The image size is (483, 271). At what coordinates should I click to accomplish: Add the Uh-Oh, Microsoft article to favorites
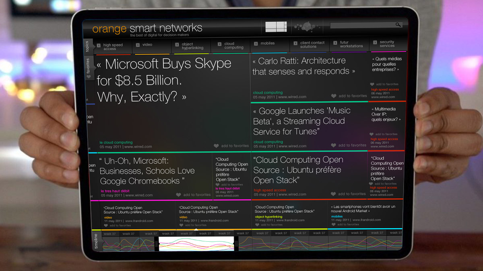coord(193,195)
